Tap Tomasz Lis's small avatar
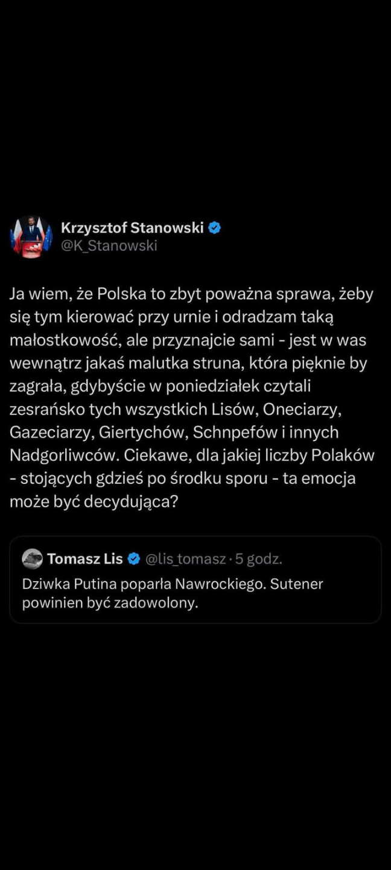 32,559
